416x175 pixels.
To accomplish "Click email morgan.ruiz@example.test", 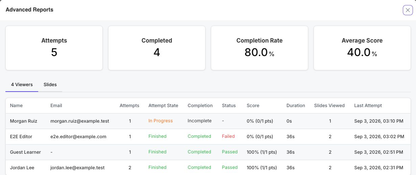I will [80, 121].
